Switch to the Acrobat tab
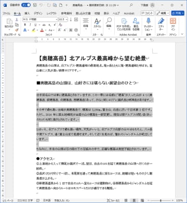 pyautogui.click(x=129, y=13)
